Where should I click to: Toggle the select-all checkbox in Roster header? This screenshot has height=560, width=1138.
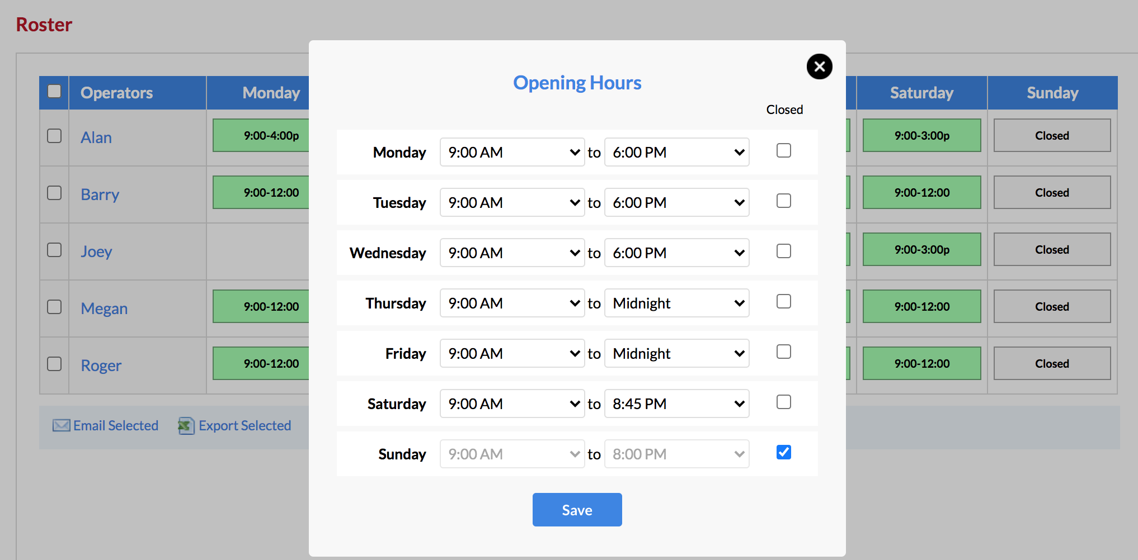[54, 91]
